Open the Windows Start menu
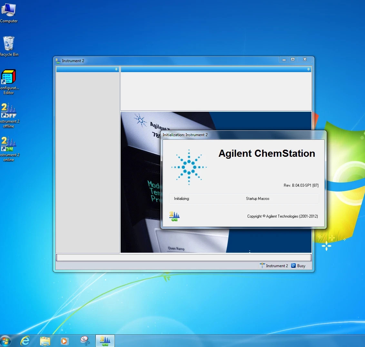The width and height of the screenshot is (365, 347). pos(5,341)
